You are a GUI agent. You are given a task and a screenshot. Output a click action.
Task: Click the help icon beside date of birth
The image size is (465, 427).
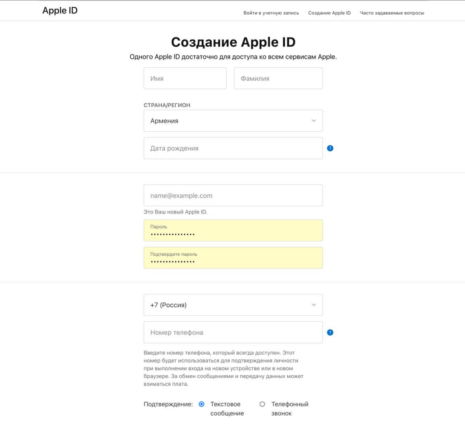pos(330,148)
